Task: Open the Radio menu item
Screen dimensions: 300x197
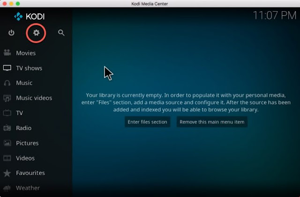Action: 24,128
